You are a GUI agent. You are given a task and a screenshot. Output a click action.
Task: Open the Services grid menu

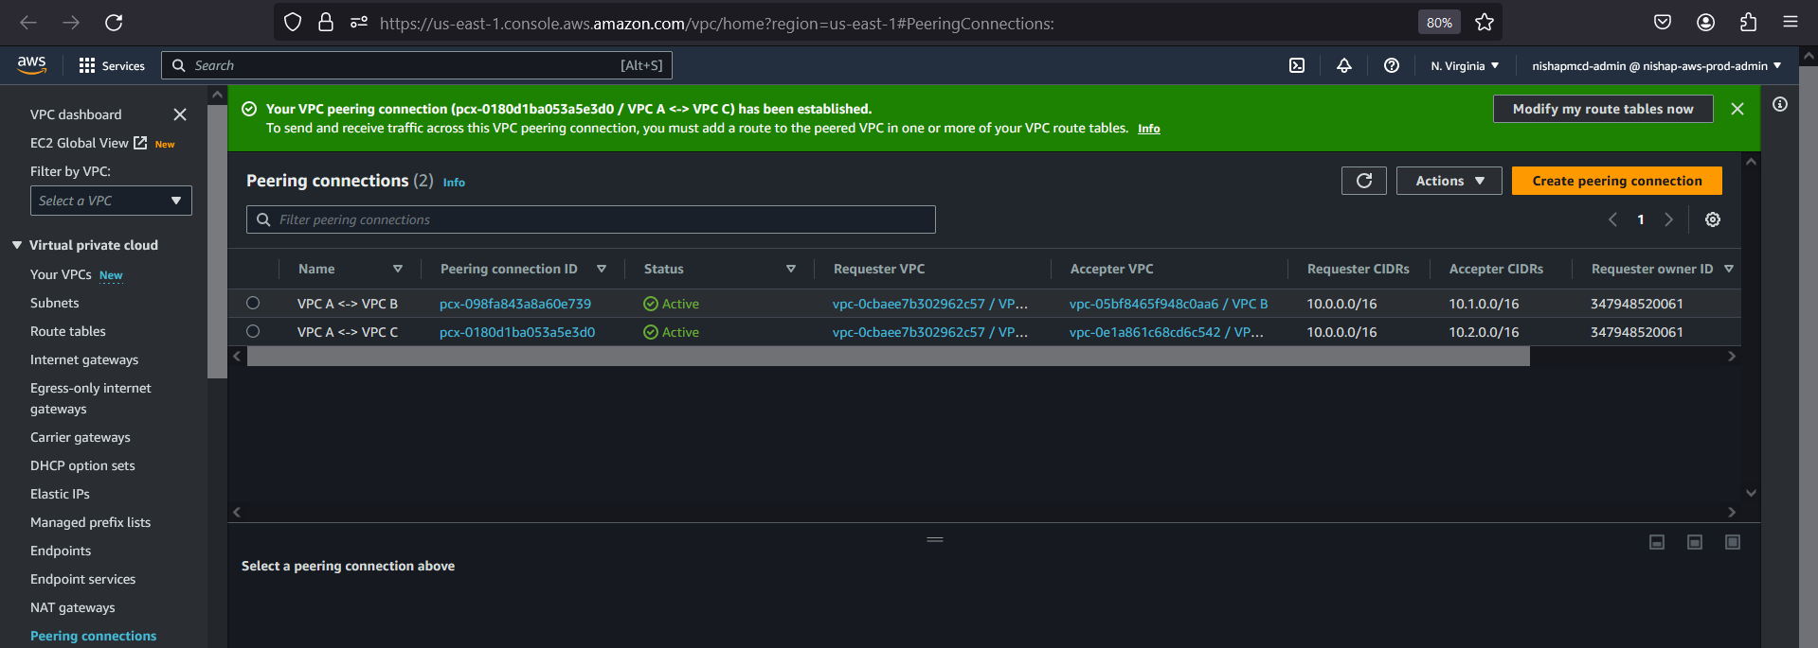tap(87, 65)
